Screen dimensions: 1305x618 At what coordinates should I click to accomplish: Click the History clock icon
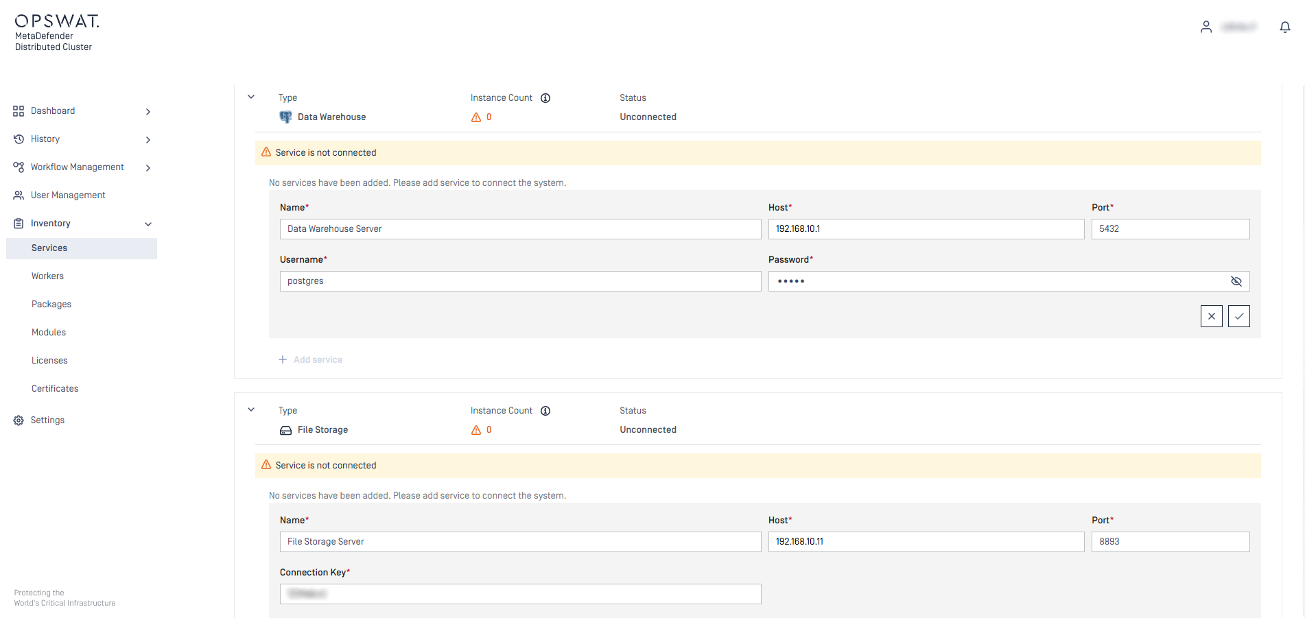(19, 139)
